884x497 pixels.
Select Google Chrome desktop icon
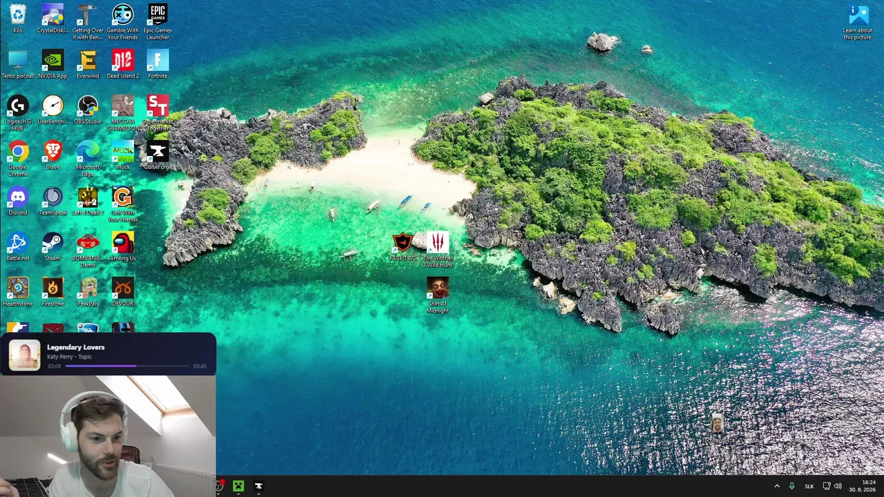tap(18, 159)
